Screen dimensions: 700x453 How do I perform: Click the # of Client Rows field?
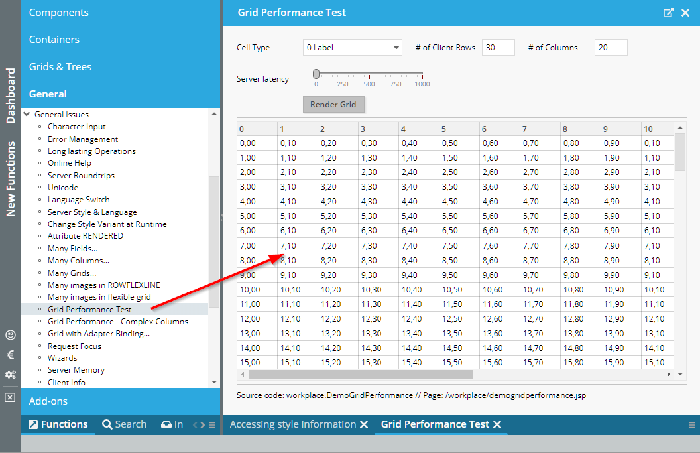pos(498,48)
